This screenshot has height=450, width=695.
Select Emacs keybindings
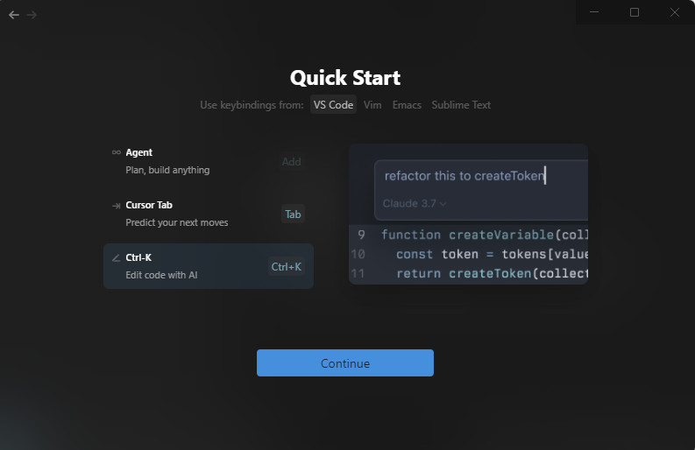tap(407, 105)
